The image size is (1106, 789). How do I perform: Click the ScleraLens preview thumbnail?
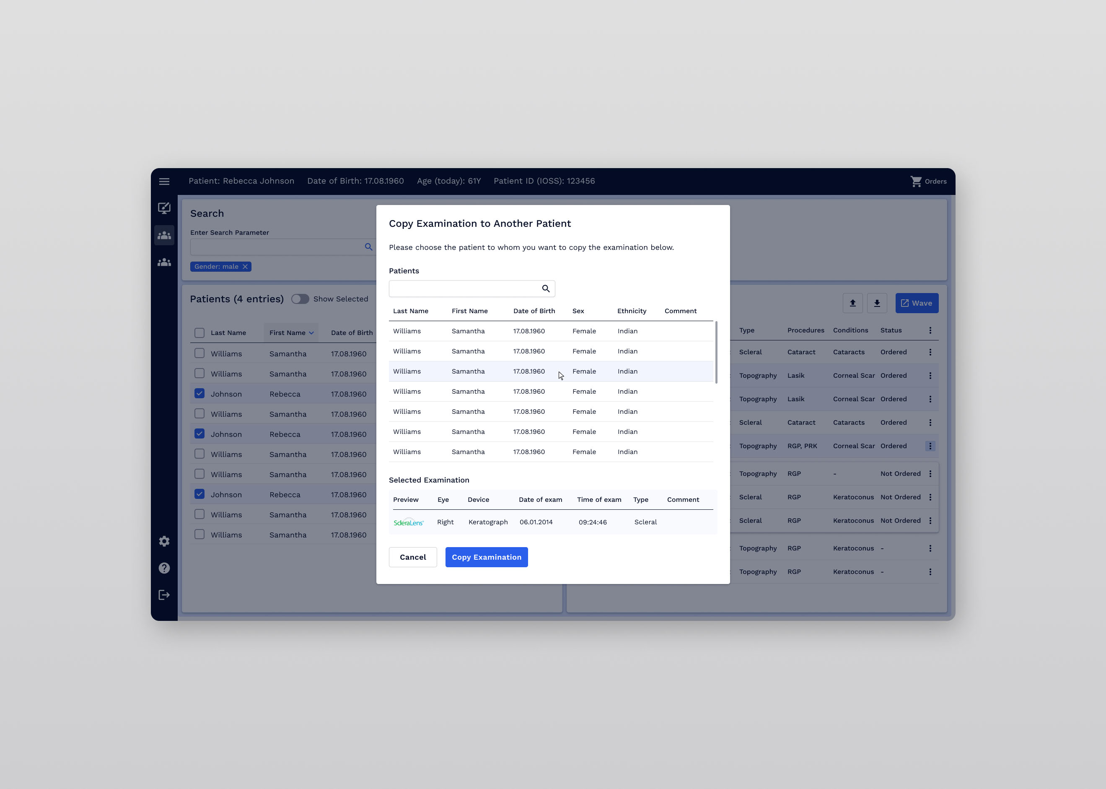click(x=409, y=522)
